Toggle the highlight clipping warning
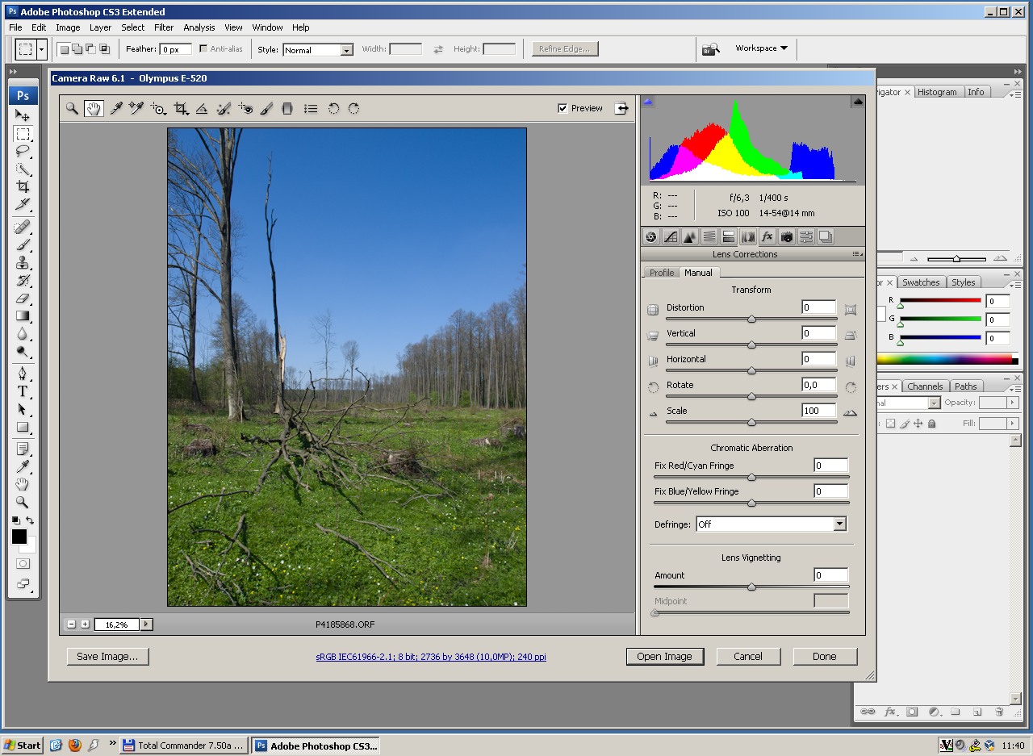 [x=857, y=102]
